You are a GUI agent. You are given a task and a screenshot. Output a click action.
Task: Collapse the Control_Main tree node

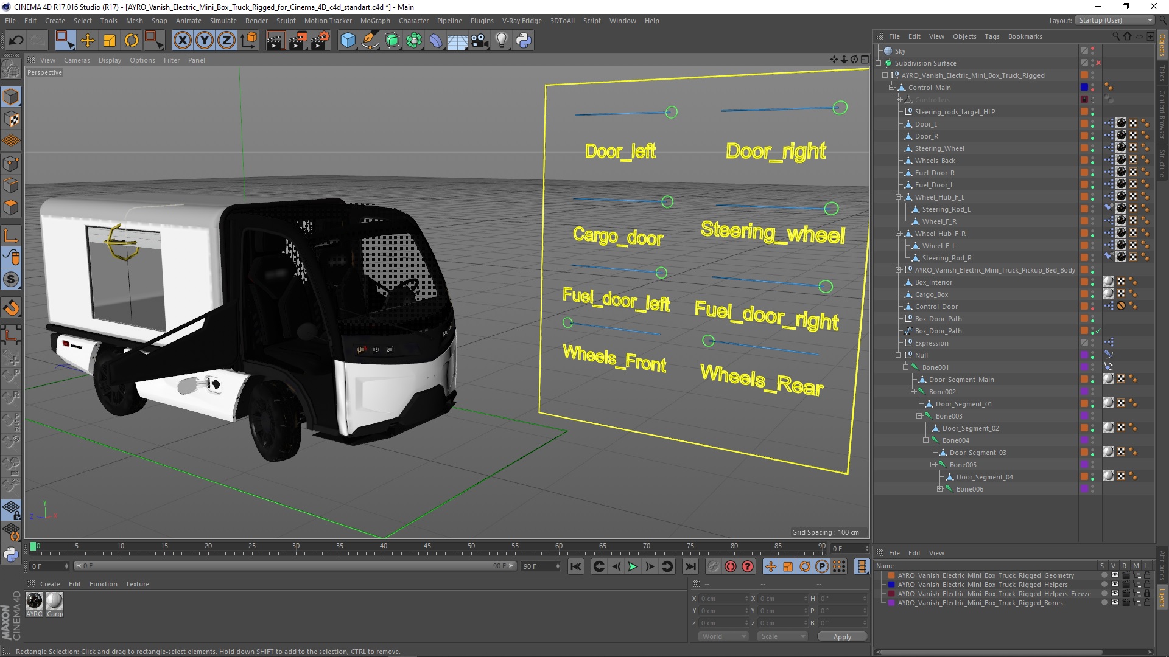pos(892,88)
